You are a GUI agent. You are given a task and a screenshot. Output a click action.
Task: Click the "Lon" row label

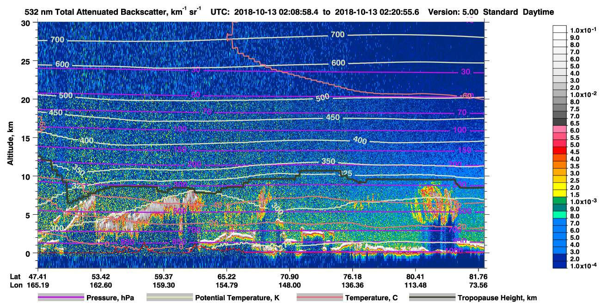pyautogui.click(x=15, y=285)
